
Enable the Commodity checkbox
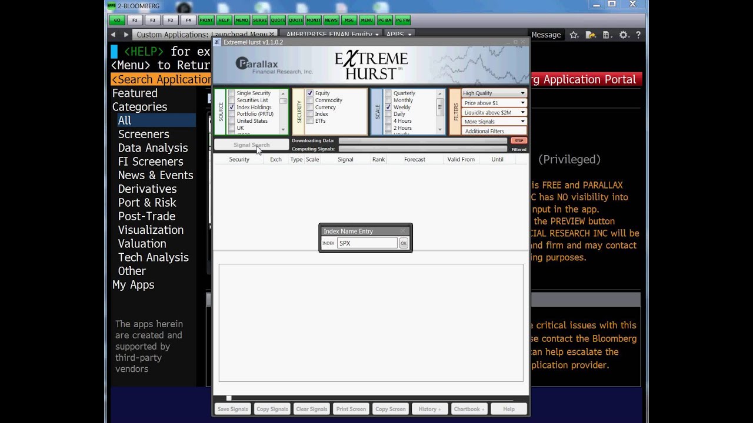tap(310, 100)
